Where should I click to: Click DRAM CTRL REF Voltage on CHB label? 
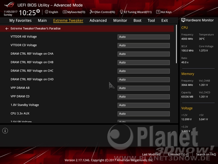(32, 62)
